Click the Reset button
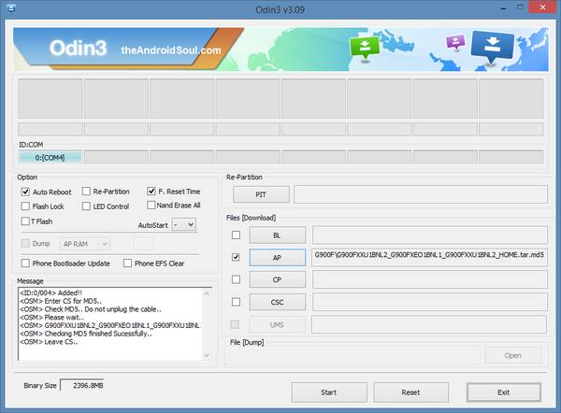561x413 pixels. (410, 392)
